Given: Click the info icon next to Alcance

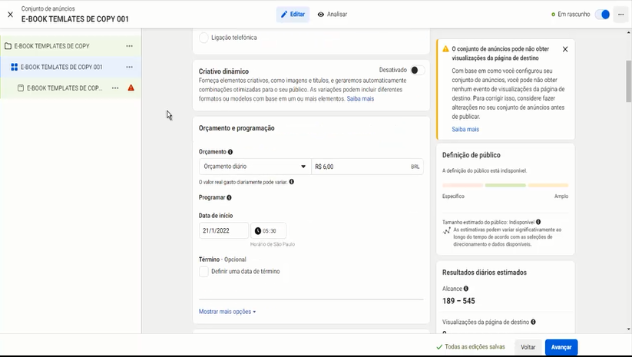Looking at the screenshot, I should coord(466,289).
